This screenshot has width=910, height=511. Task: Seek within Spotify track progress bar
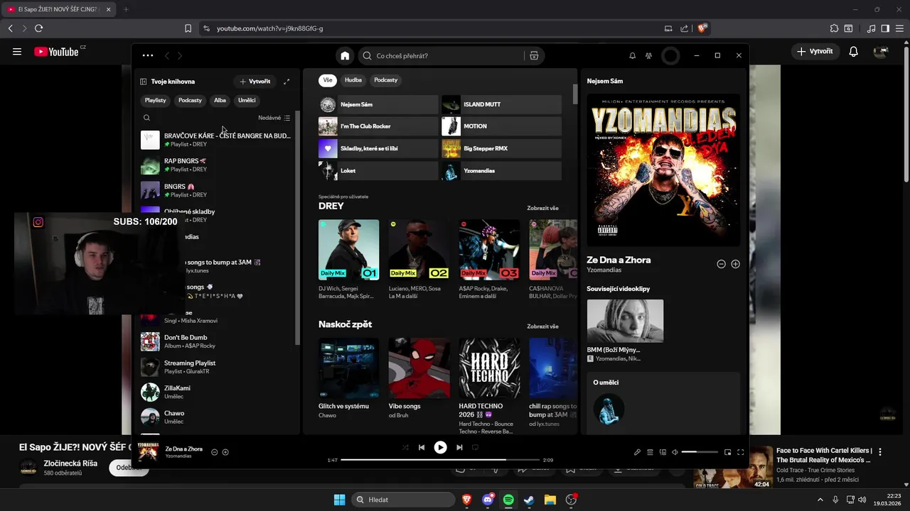click(x=440, y=460)
